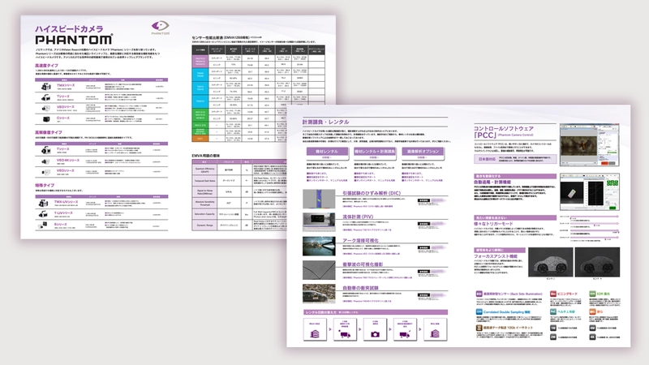Click the 機材レンタル purple box
649x365 pixels.
[x=327, y=152]
